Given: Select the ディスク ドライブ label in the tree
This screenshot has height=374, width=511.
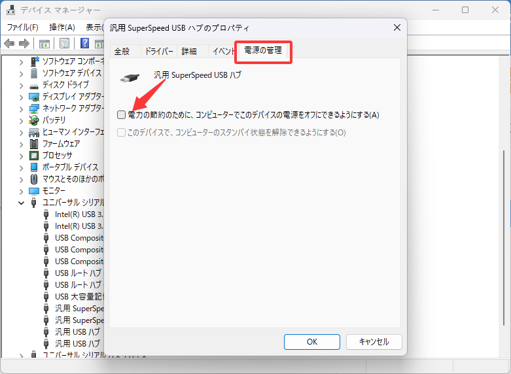Looking at the screenshot, I should click(65, 85).
